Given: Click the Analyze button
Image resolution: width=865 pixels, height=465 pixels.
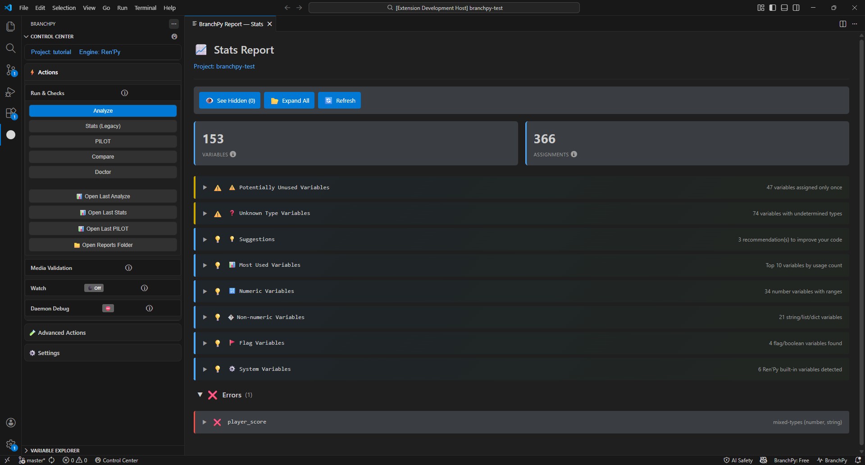Looking at the screenshot, I should 103,111.
